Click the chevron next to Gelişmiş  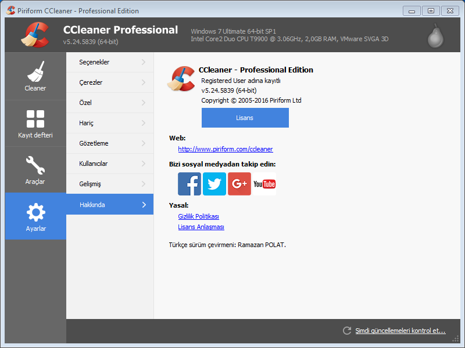click(144, 184)
